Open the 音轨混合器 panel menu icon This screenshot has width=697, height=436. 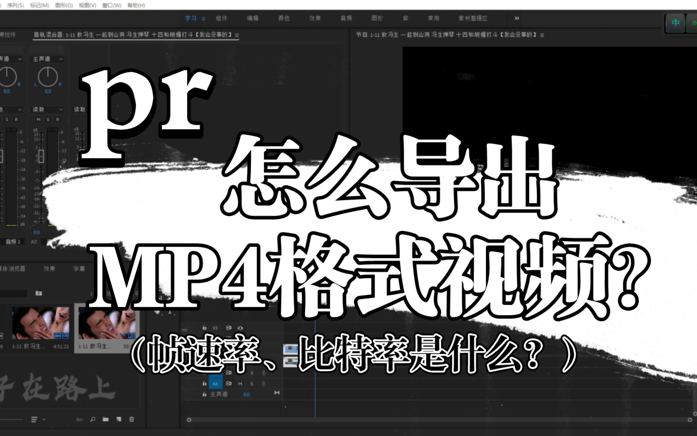(237, 35)
